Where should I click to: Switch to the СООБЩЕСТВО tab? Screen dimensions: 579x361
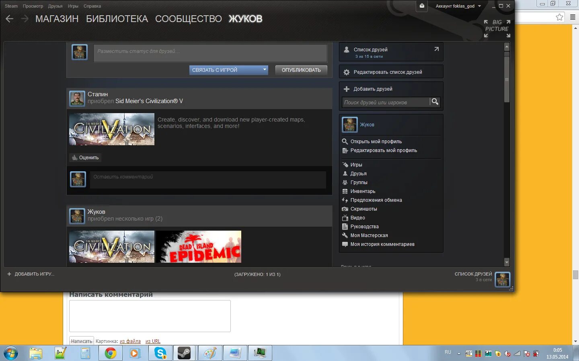click(x=188, y=19)
